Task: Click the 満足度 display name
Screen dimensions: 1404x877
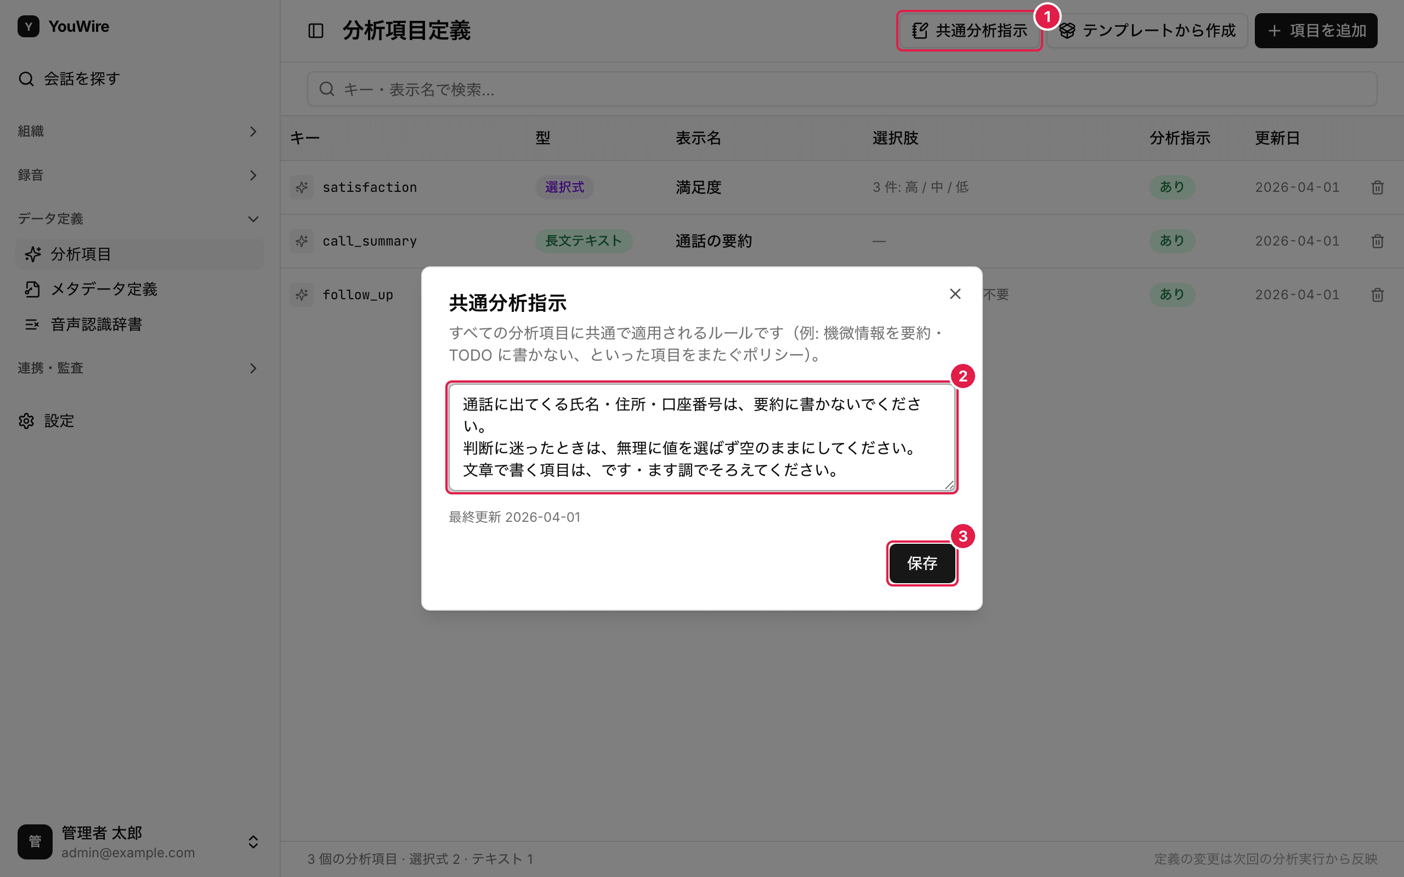Action: point(698,187)
